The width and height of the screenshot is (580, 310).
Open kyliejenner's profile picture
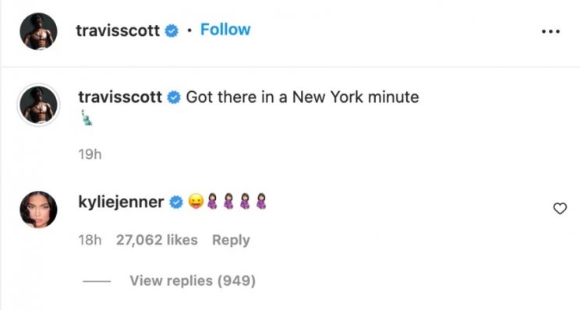click(38, 210)
